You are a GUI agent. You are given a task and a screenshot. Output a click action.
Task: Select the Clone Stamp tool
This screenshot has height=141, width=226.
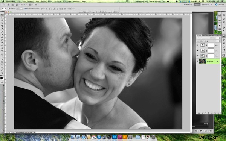click(2, 37)
